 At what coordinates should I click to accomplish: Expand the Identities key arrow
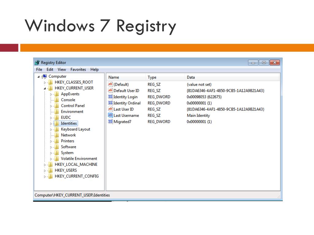(51, 124)
